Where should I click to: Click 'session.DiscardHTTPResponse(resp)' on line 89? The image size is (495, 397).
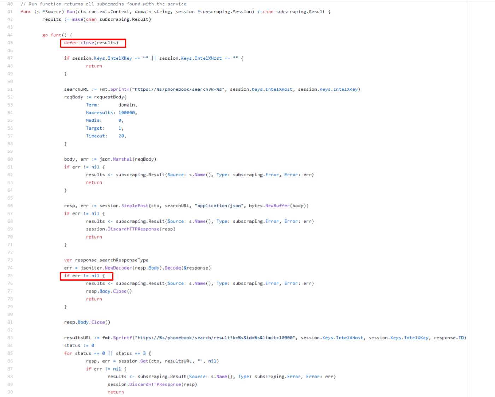click(x=152, y=384)
